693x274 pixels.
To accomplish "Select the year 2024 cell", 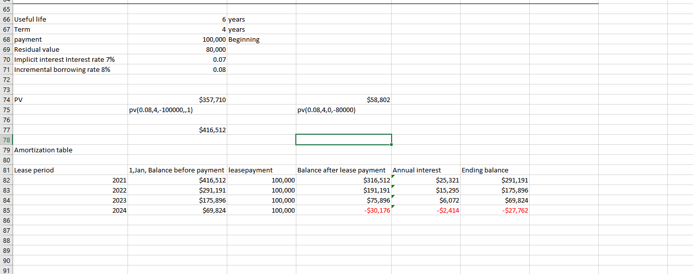I will 70,210.
